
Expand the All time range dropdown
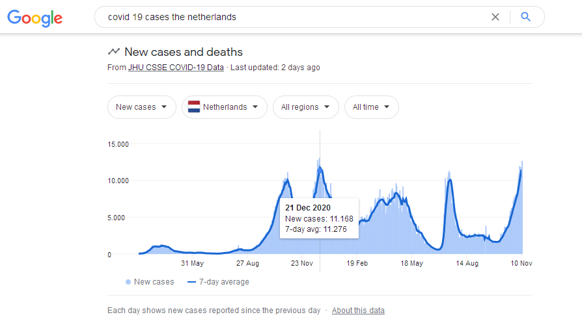371,107
